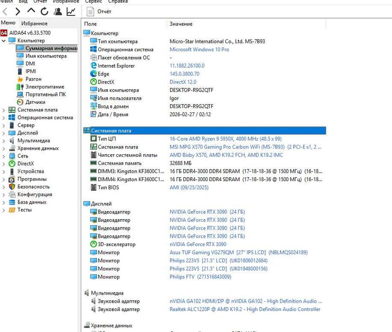This screenshot has width=392, height=332.
Task: Select the highlighted Системная плата section header
Action: (205, 130)
